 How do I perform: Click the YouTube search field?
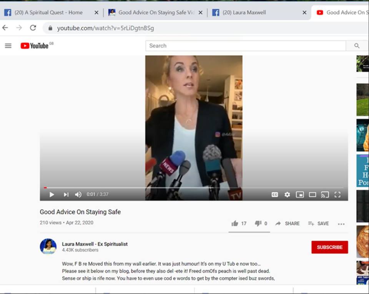[246, 46]
